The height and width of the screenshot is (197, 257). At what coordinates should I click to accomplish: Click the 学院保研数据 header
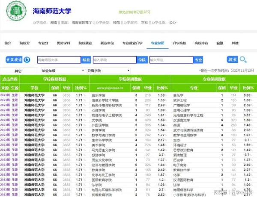tap(130, 79)
